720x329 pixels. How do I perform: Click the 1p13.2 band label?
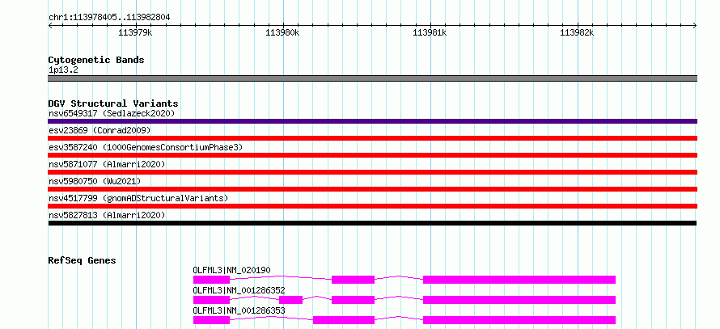(x=61, y=70)
